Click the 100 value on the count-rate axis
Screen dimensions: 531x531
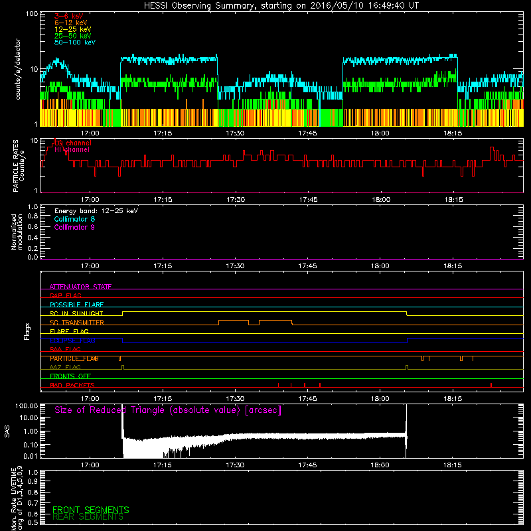32,14
